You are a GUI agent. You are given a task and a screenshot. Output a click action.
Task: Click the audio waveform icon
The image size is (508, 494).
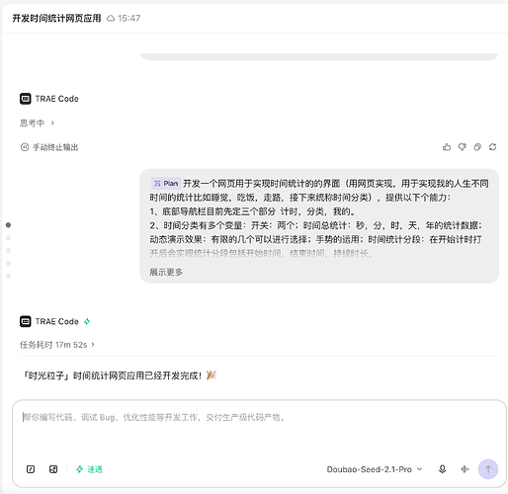[x=465, y=469]
